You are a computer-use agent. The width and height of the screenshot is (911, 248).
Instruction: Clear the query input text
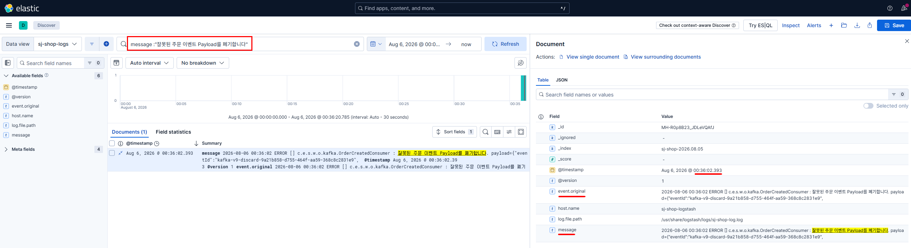(357, 44)
